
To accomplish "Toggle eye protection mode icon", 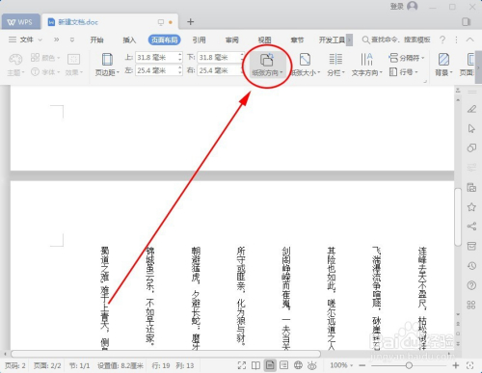I will (x=312, y=365).
